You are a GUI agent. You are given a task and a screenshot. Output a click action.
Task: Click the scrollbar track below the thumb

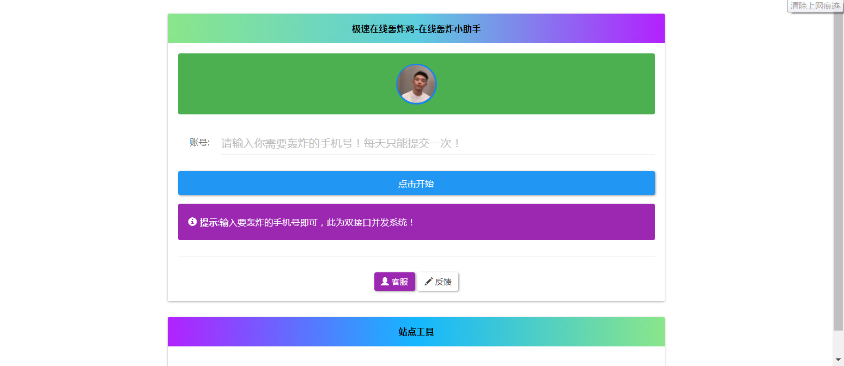tap(838, 342)
